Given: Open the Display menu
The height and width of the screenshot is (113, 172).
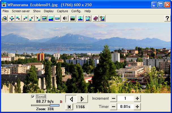Looking at the screenshot, I should (x=49, y=11).
